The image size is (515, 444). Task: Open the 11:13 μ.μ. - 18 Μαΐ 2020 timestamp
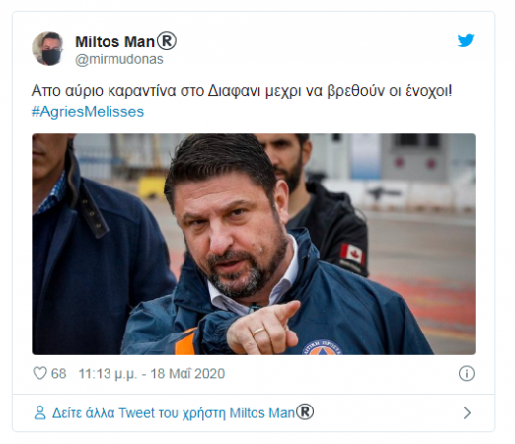pyautogui.click(x=152, y=374)
